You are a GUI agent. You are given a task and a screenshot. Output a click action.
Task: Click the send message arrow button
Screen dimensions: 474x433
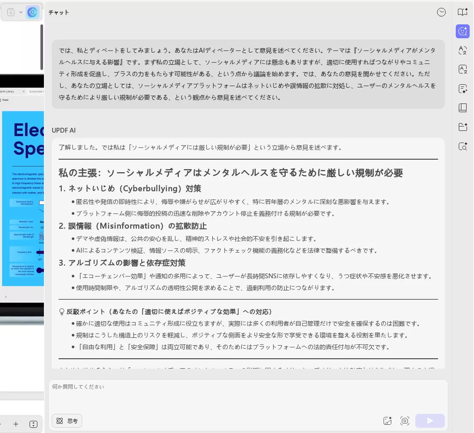(x=430, y=421)
